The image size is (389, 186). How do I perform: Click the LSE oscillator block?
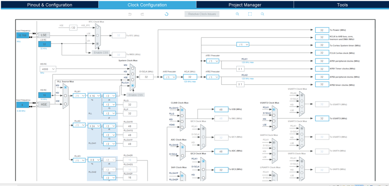pos(44,35)
